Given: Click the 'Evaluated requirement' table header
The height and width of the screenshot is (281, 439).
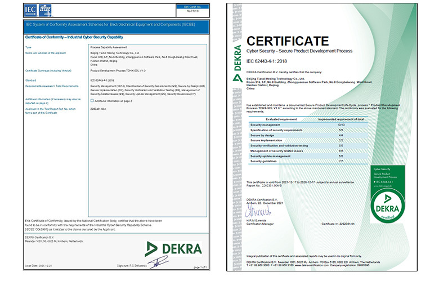Looking at the screenshot, I should [281, 119].
